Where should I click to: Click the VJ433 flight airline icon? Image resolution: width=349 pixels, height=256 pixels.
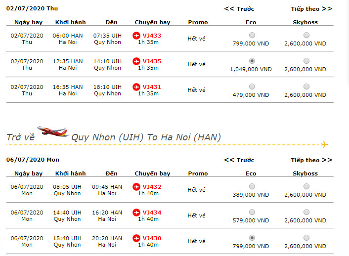tap(137, 36)
